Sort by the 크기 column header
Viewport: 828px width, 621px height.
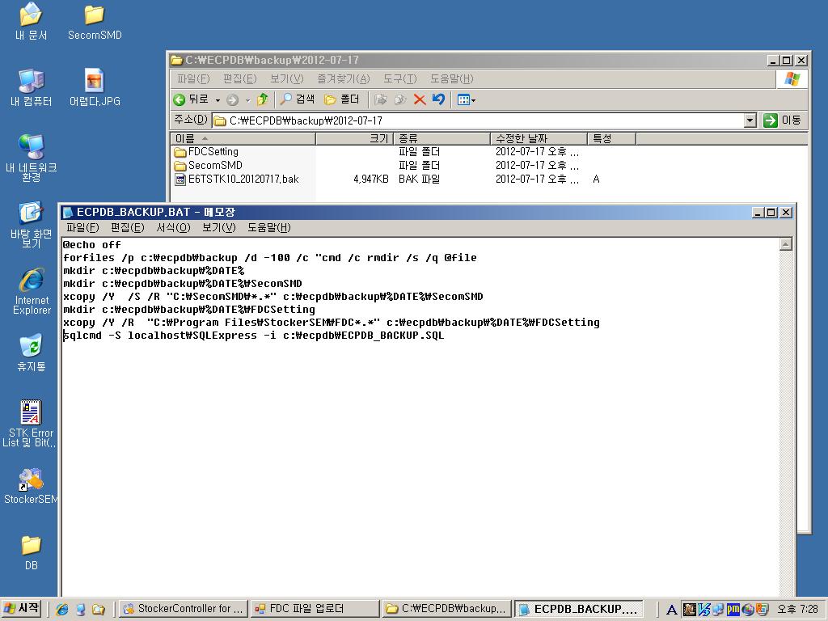(x=354, y=138)
